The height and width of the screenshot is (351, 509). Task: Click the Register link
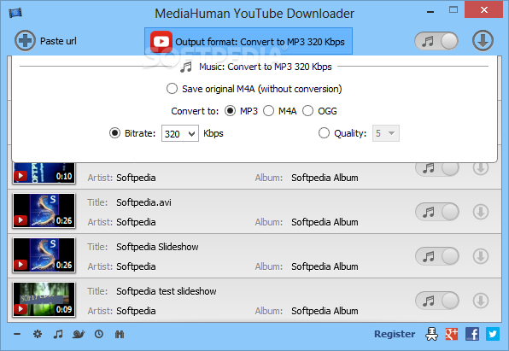395,334
